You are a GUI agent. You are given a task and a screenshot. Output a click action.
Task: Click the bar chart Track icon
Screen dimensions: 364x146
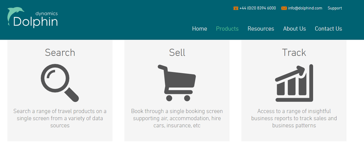click(294, 83)
